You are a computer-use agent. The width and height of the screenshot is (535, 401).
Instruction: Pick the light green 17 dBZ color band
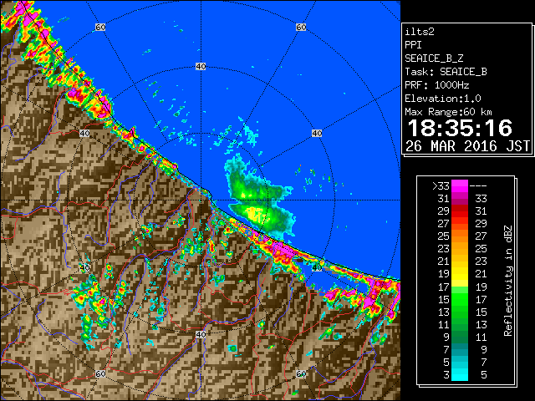[x=460, y=290]
